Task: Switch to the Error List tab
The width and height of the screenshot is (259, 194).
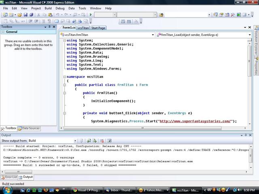Action: click(x=9, y=177)
